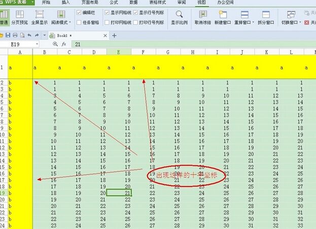This screenshot has height=229, width=316.
Task: Redo the last undone action
Action: 37,35
